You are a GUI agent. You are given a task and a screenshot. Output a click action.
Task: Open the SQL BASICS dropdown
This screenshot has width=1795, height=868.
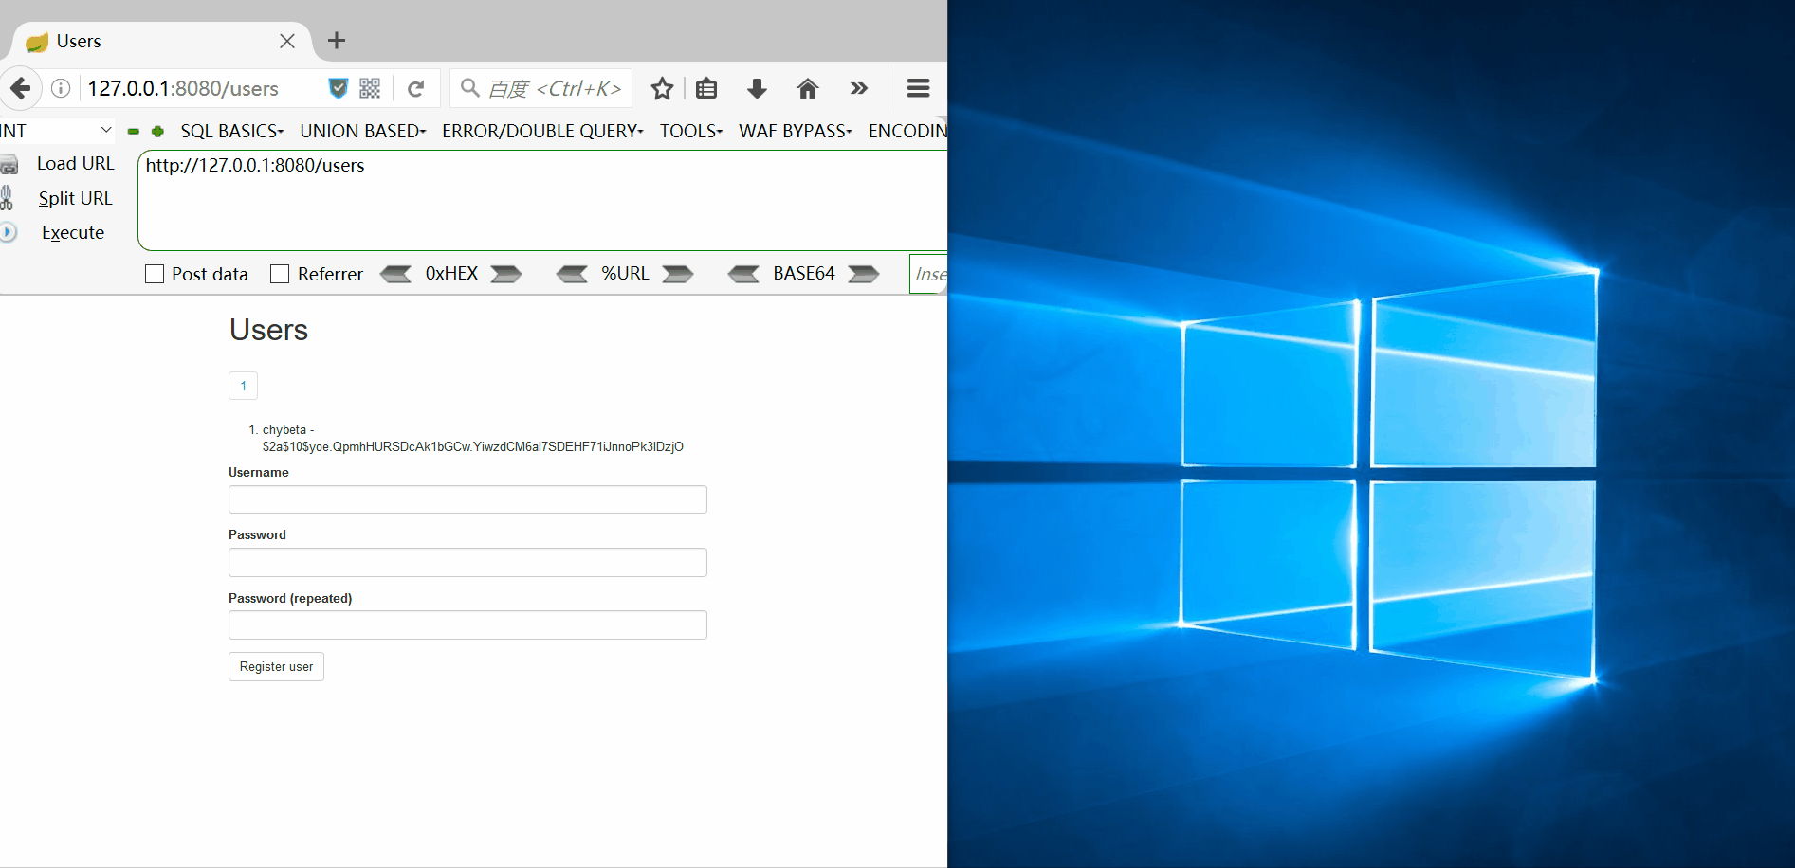pyautogui.click(x=230, y=131)
